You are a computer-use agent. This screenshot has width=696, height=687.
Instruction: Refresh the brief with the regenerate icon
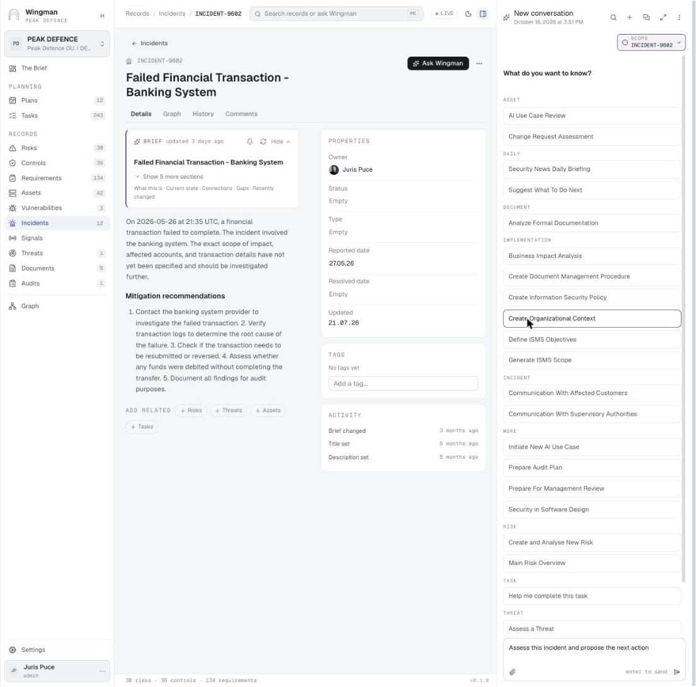pyautogui.click(x=263, y=142)
